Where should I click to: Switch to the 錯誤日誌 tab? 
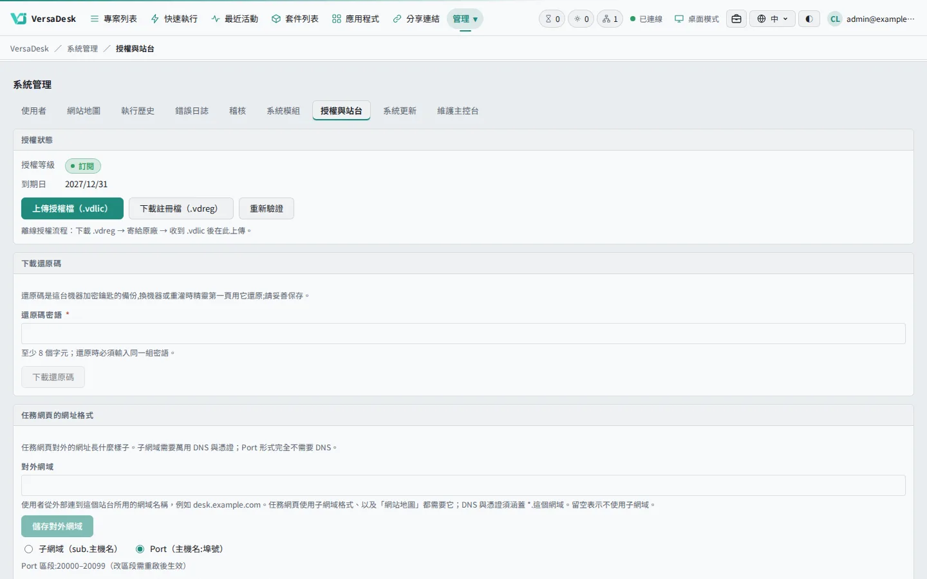point(192,111)
